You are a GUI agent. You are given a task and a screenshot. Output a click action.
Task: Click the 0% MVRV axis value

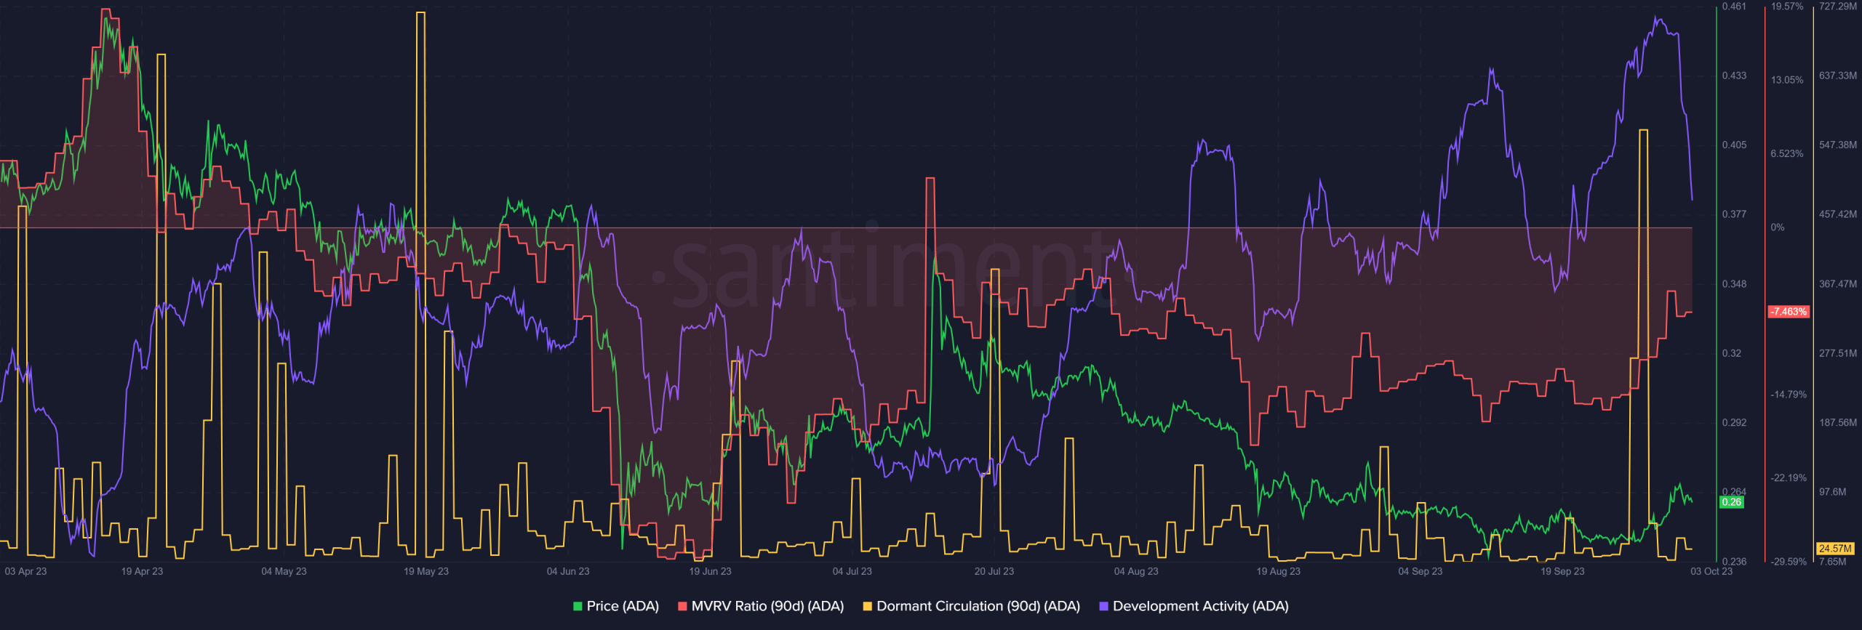pos(1778,227)
